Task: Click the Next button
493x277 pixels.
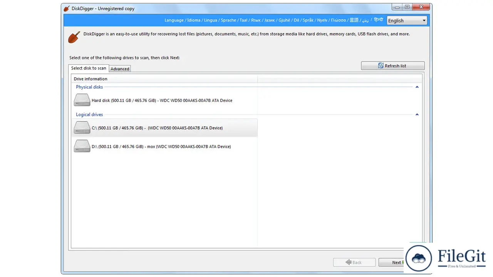Action: click(x=391, y=262)
